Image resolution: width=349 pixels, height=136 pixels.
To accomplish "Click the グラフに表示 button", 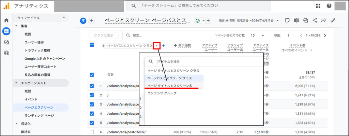I will [104, 35].
